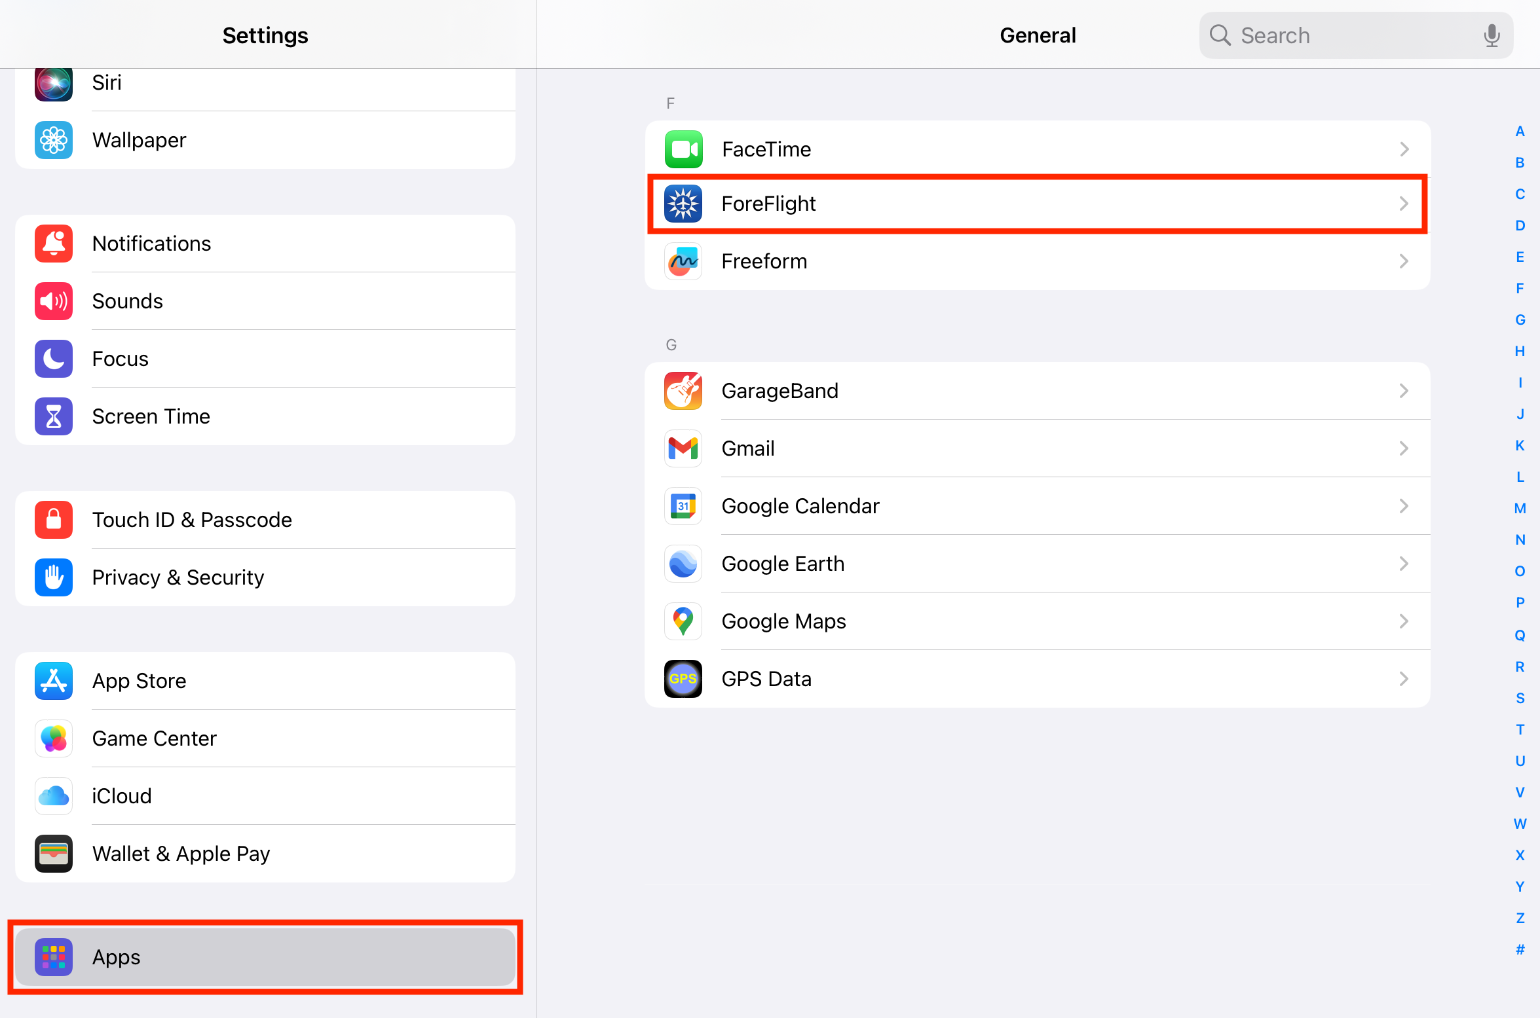1540x1018 pixels.
Task: Tap the App Store icon
Action: (x=54, y=681)
